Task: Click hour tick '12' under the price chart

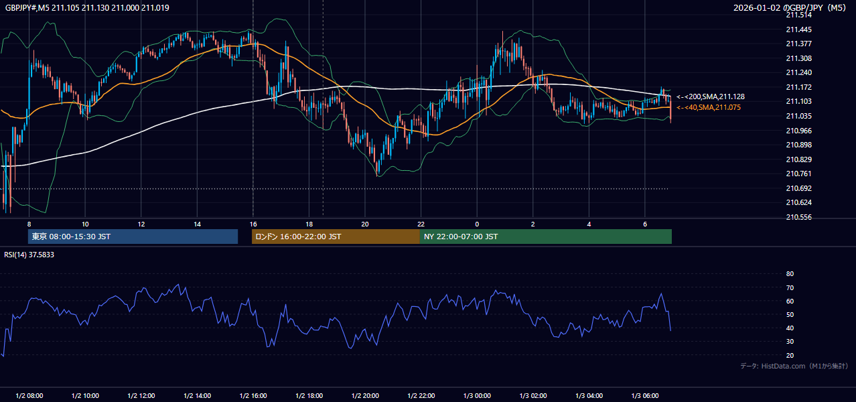Action: [x=141, y=224]
